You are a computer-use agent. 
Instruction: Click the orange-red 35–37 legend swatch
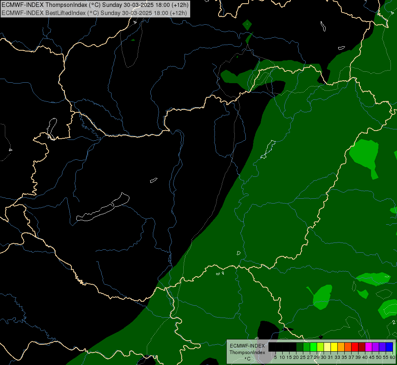[x=348, y=347]
